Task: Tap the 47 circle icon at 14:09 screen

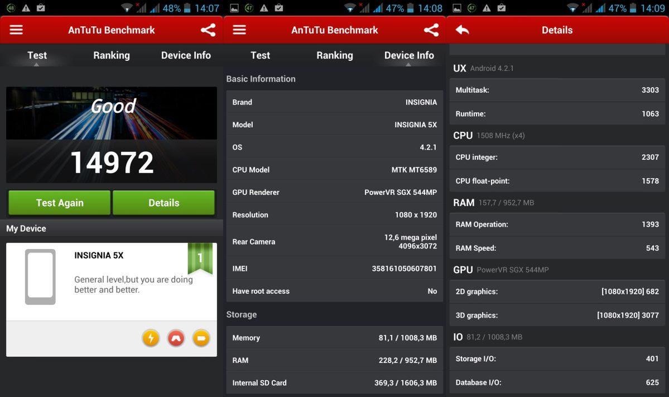Action: pos(471,8)
